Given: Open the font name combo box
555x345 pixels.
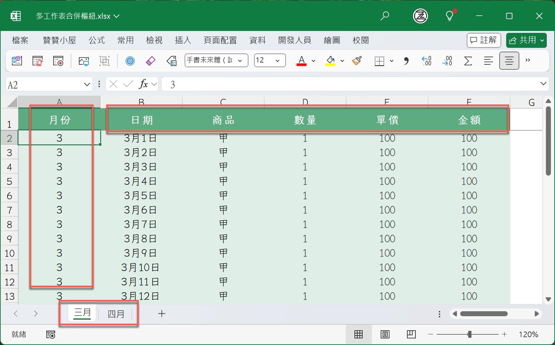Looking at the screenshot, I should (x=216, y=60).
